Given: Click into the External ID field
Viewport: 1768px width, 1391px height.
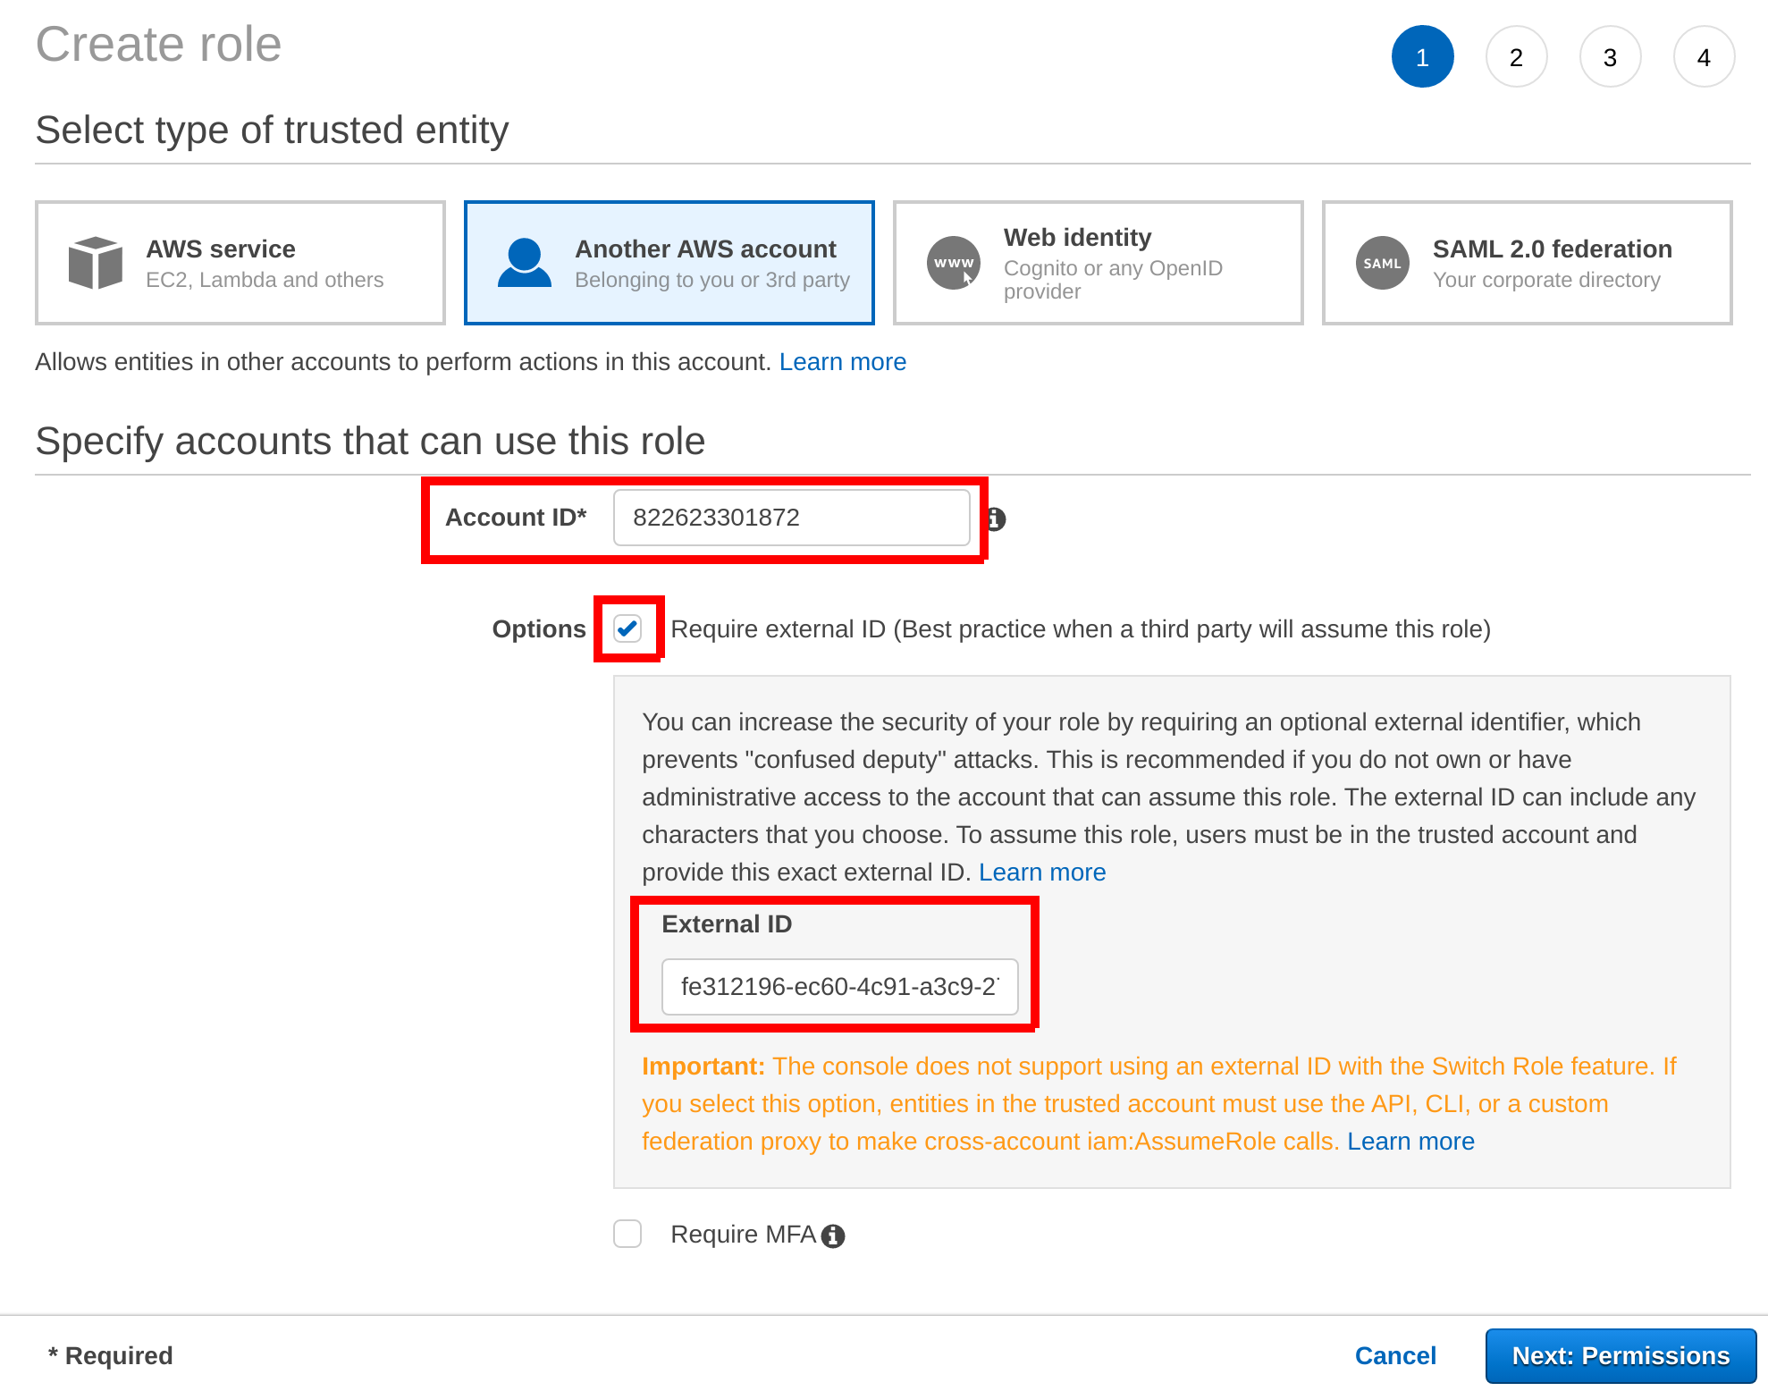Looking at the screenshot, I should [x=838, y=987].
